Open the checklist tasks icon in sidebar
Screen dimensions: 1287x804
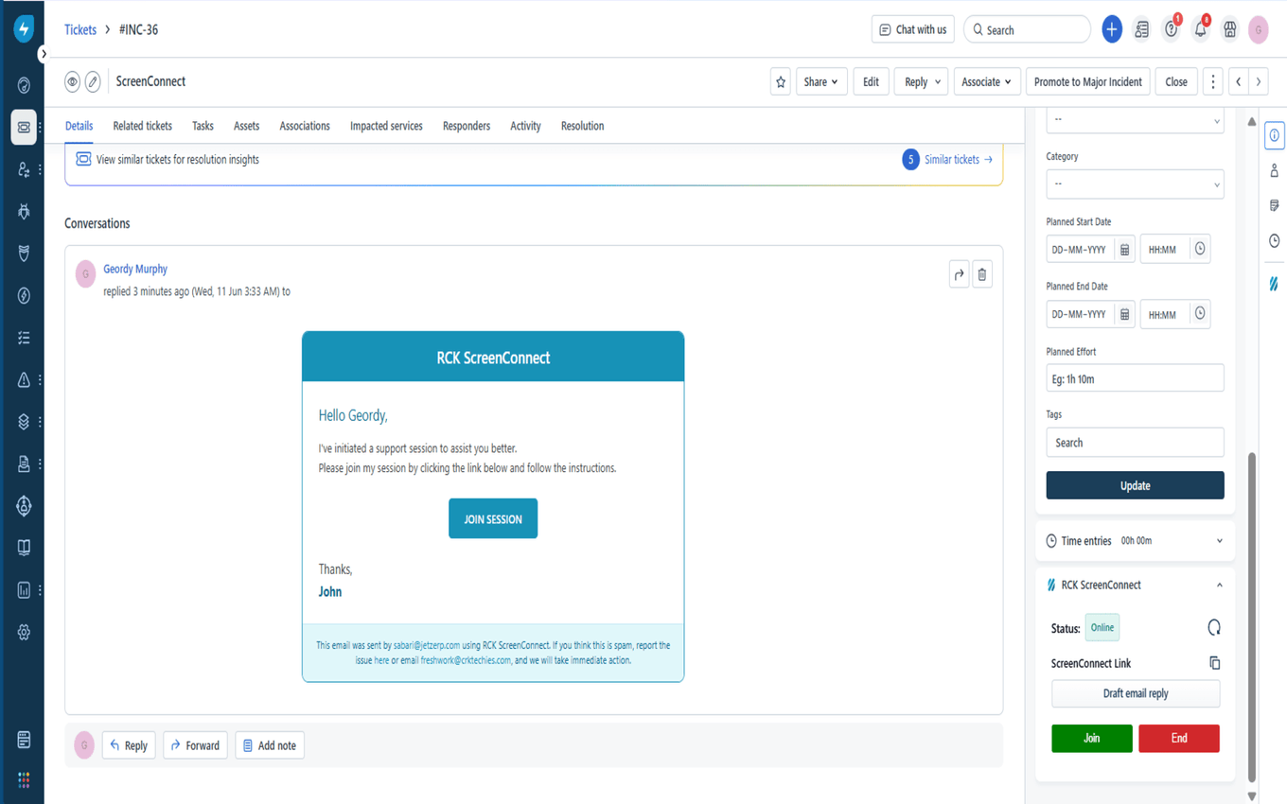24,338
